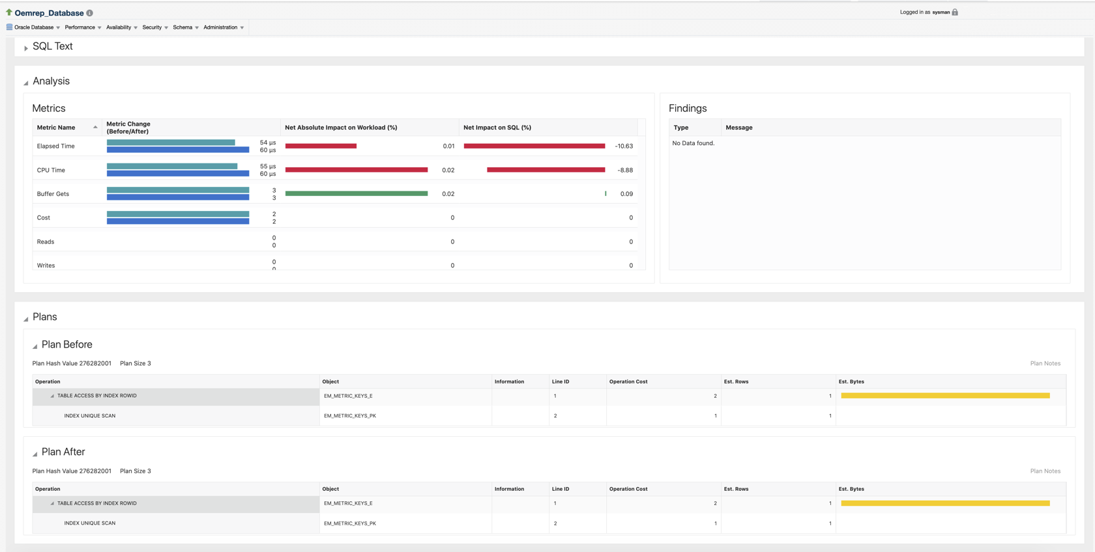Click the -10.63 net impact value

(624, 146)
